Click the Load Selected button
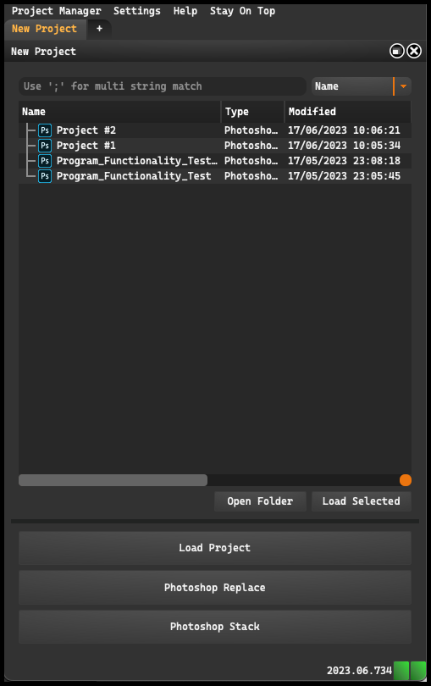This screenshot has width=431, height=686. (362, 501)
